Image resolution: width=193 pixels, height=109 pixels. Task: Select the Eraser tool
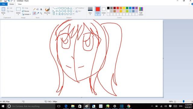click(34, 13)
